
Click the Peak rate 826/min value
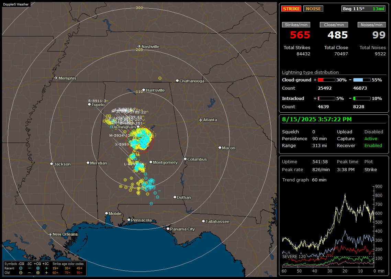[321, 169]
